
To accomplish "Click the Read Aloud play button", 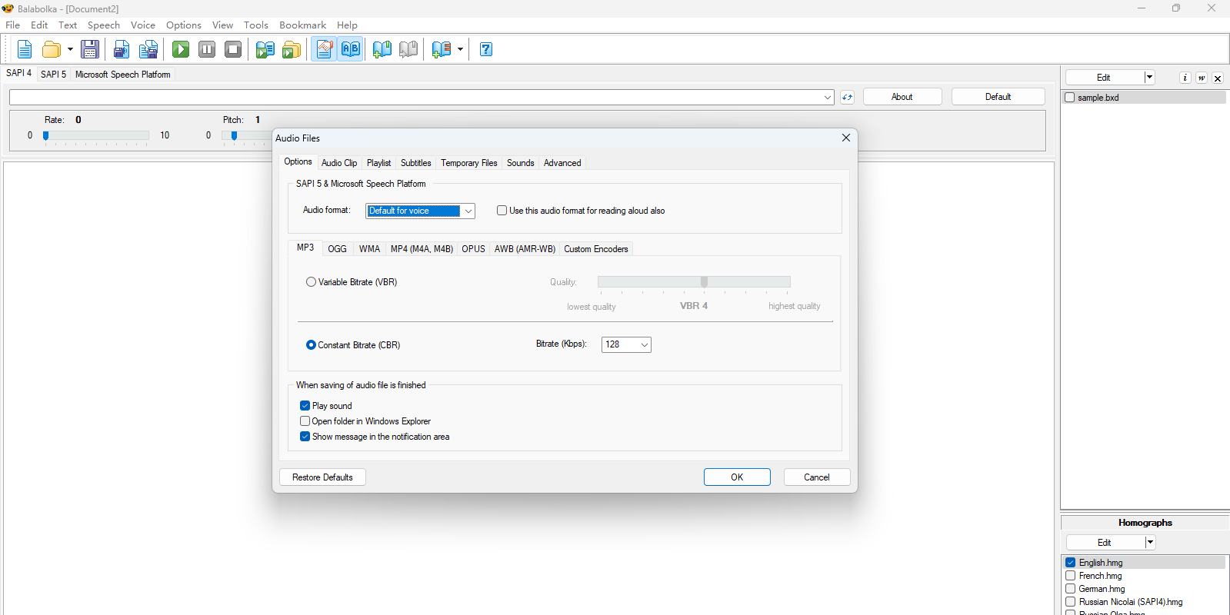I will tap(181, 50).
